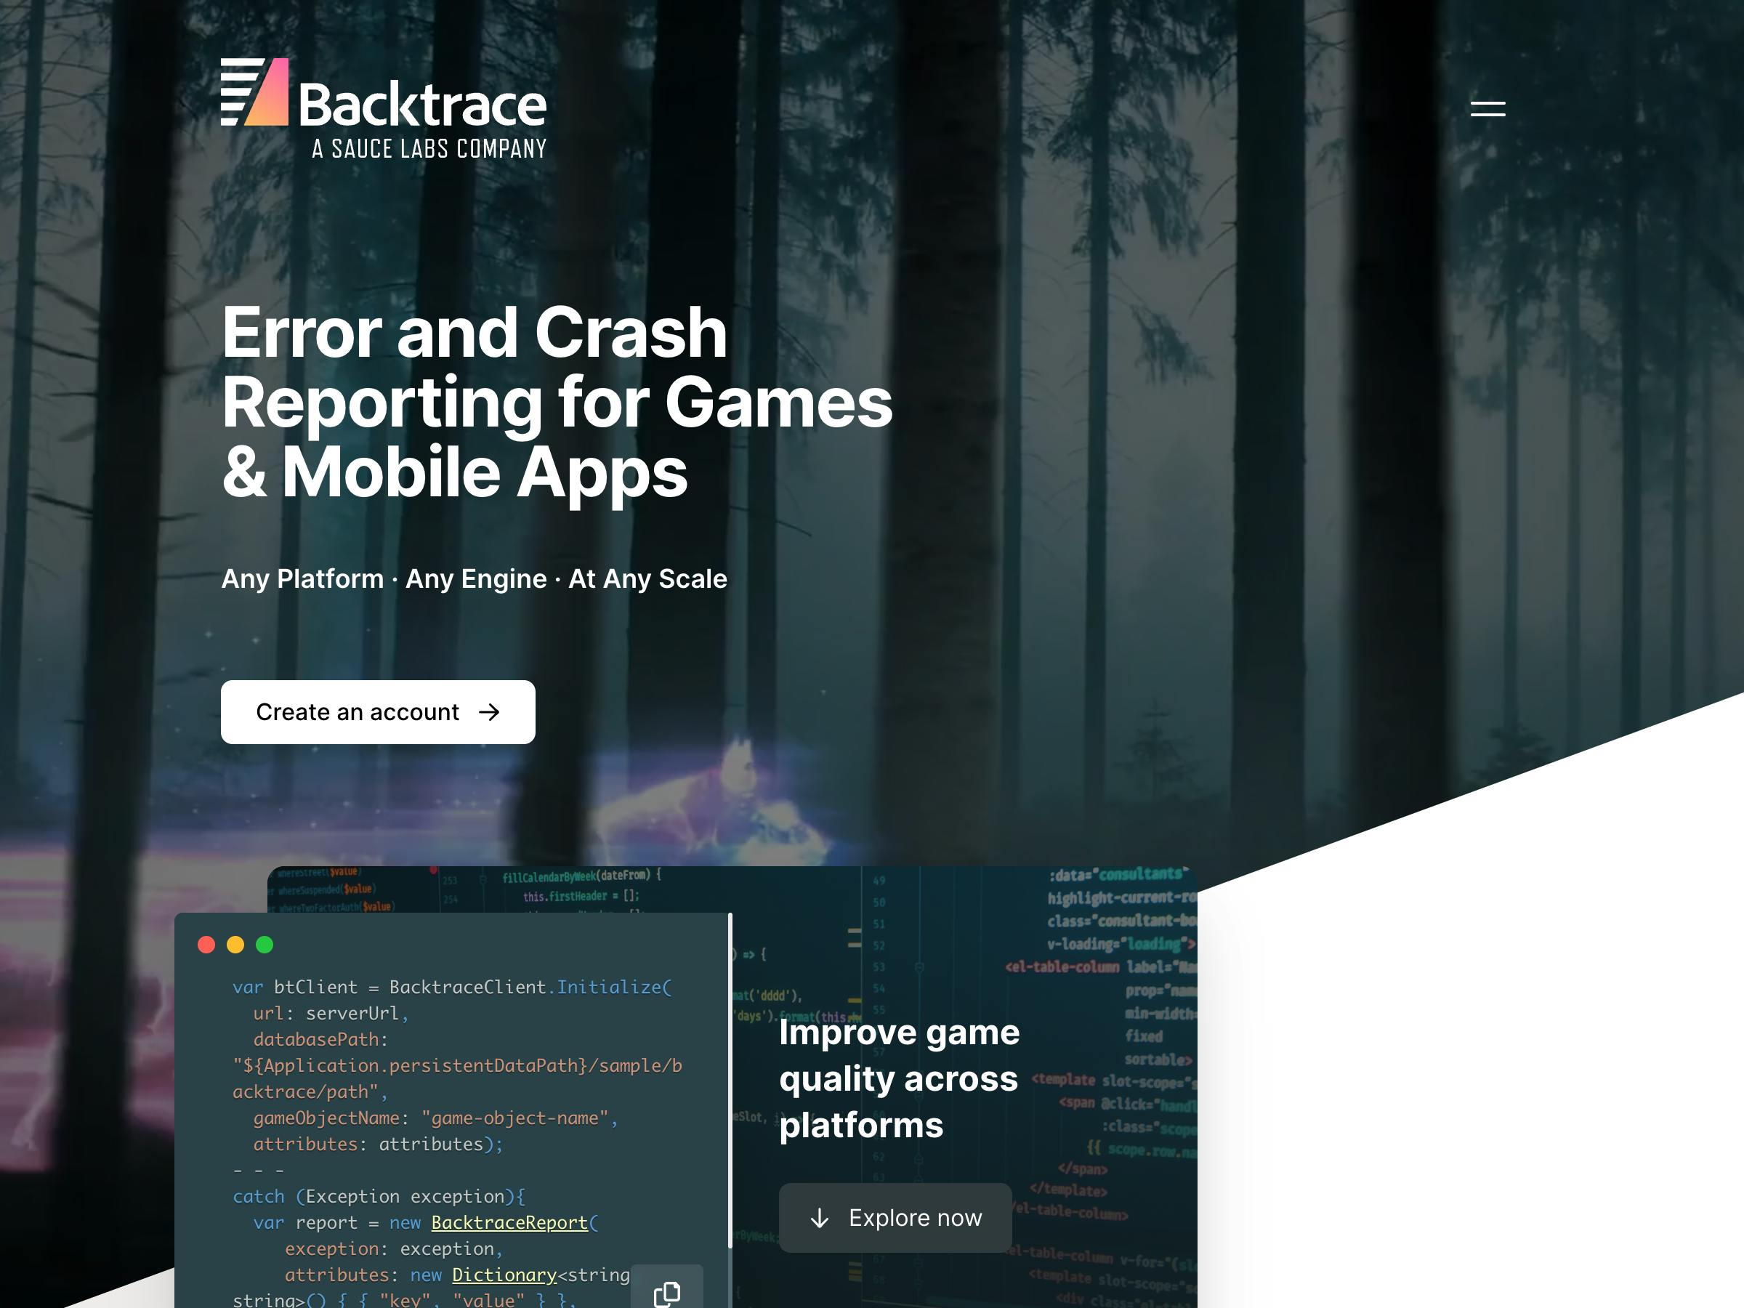The width and height of the screenshot is (1744, 1308).
Task: Click the right arrow icon beside Create an account
Action: point(490,712)
